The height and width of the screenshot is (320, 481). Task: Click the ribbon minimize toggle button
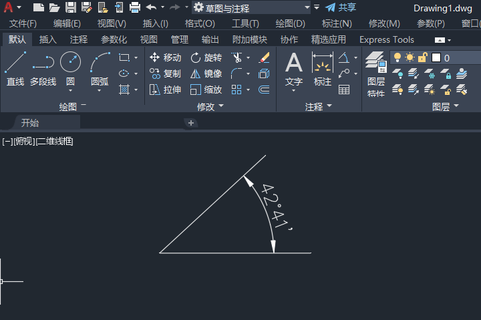(x=440, y=40)
